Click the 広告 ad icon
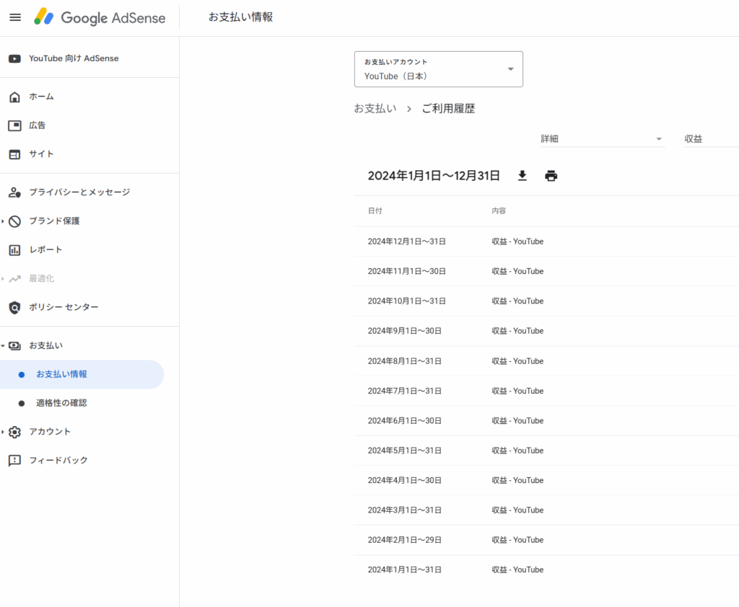The height and width of the screenshot is (607, 739). click(14, 125)
